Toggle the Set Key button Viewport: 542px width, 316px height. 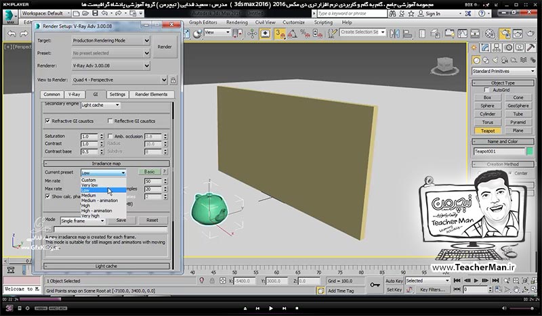[394, 290]
